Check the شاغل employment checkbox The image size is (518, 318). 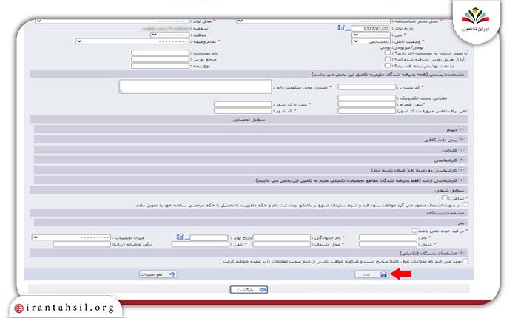click(445, 197)
